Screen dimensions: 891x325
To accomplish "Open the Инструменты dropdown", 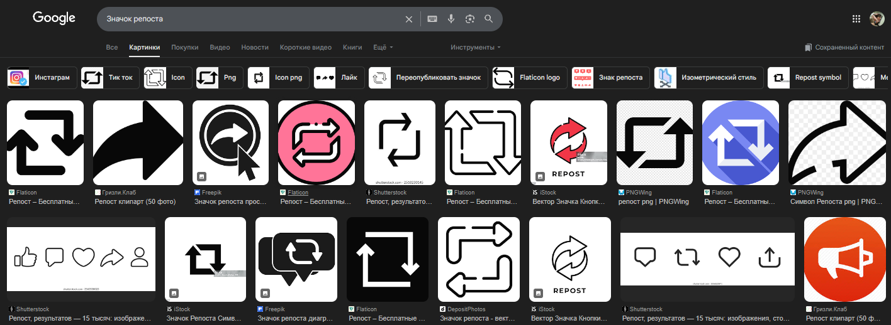I will click(476, 48).
